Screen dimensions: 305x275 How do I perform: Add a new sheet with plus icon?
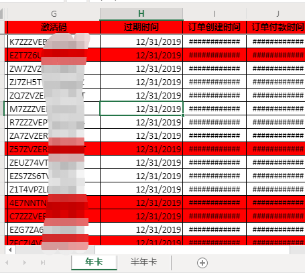[202, 263]
